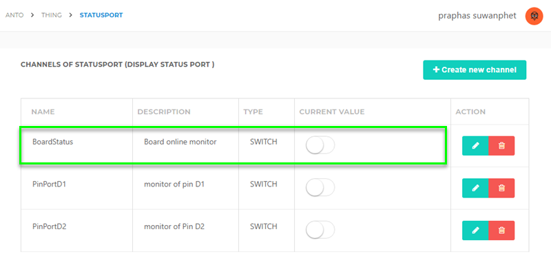Click the CURRENT VALUE column header
Screen dimensions: 551x267
coord(332,112)
